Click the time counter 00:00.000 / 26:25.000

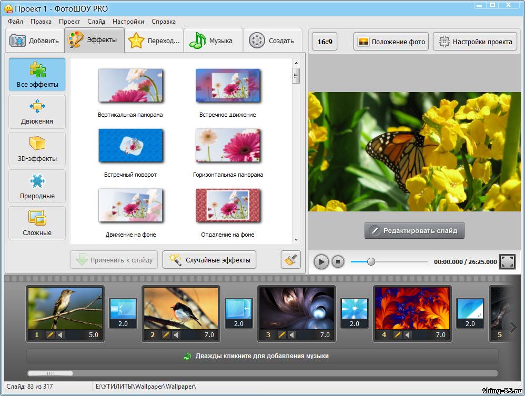pos(466,262)
